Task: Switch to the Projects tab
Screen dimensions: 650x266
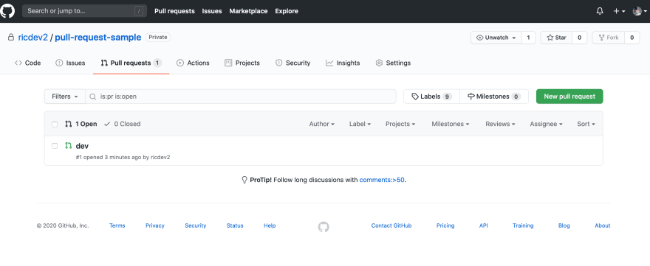Action: pyautogui.click(x=242, y=63)
